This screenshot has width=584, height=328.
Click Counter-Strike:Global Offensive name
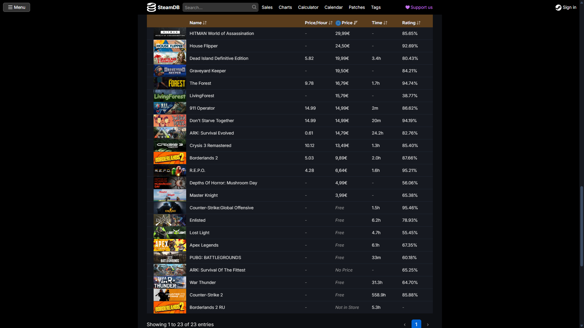tap(221, 208)
